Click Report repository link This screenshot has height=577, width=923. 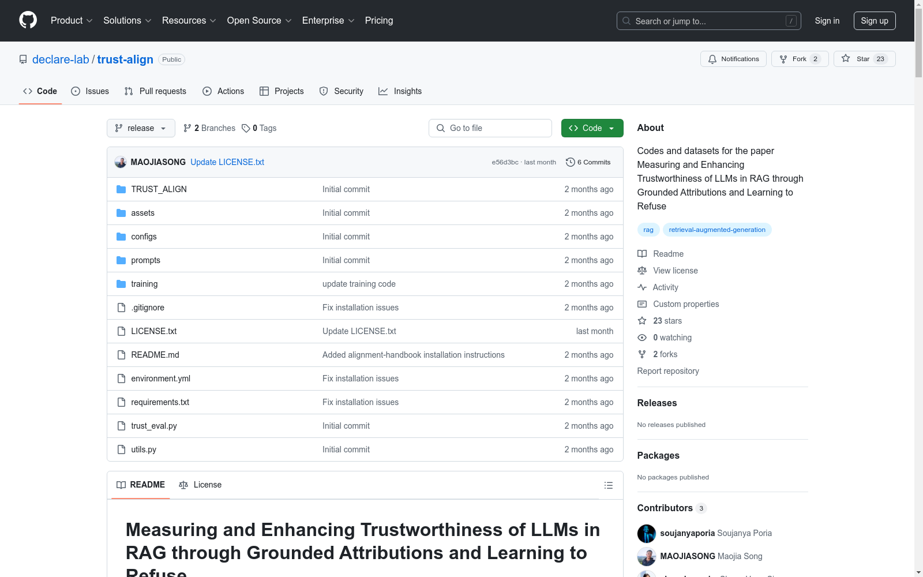coord(668,371)
